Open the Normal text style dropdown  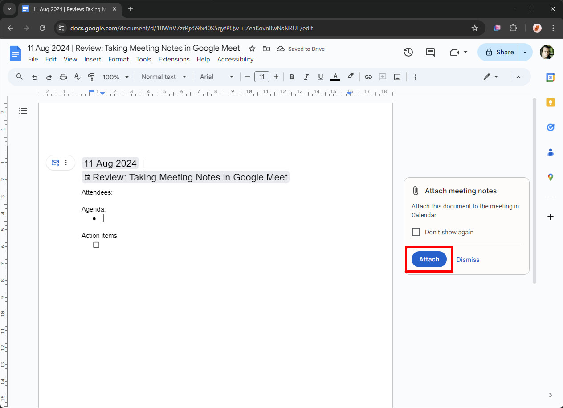tap(164, 77)
